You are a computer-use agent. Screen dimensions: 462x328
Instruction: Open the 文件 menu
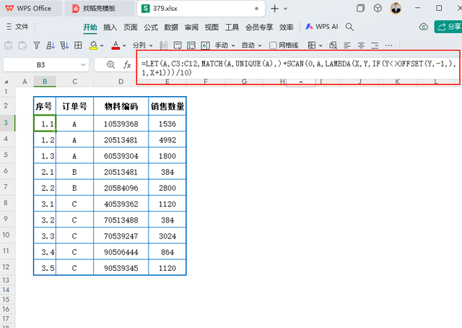click(x=17, y=27)
